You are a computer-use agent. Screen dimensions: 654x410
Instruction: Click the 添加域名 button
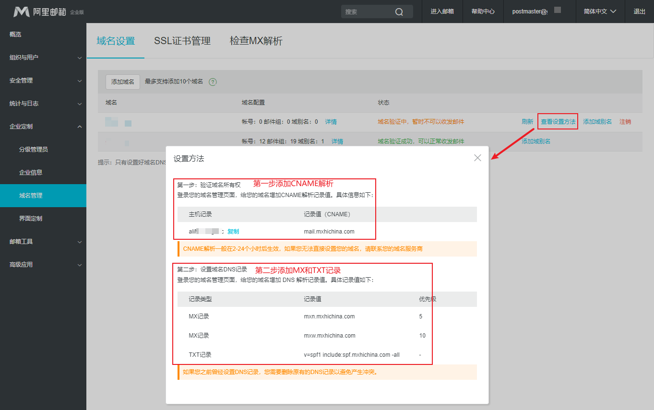[123, 82]
